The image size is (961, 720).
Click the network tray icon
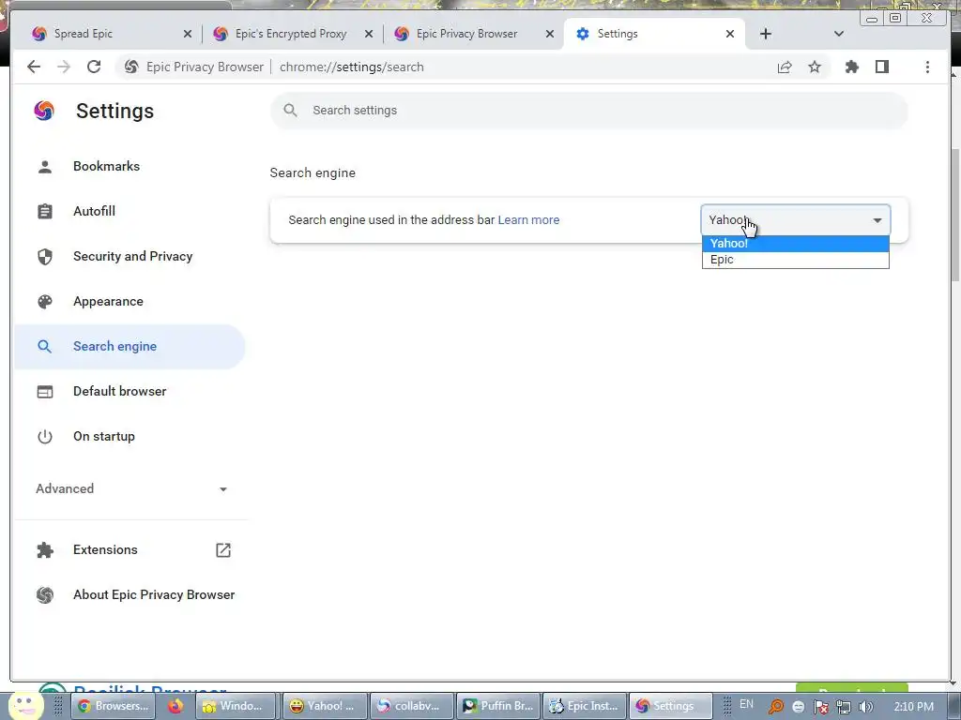[x=844, y=707]
